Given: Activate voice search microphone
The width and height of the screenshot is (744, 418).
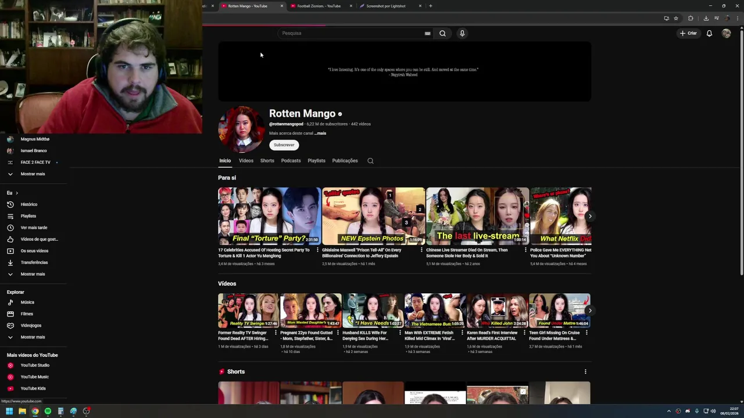Looking at the screenshot, I should [462, 33].
